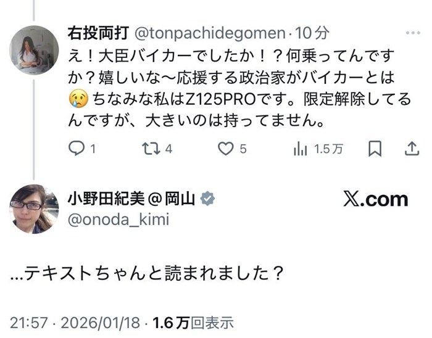Click the name 小野田紀美＠岡山
This screenshot has width=432, height=338.
coord(131,199)
